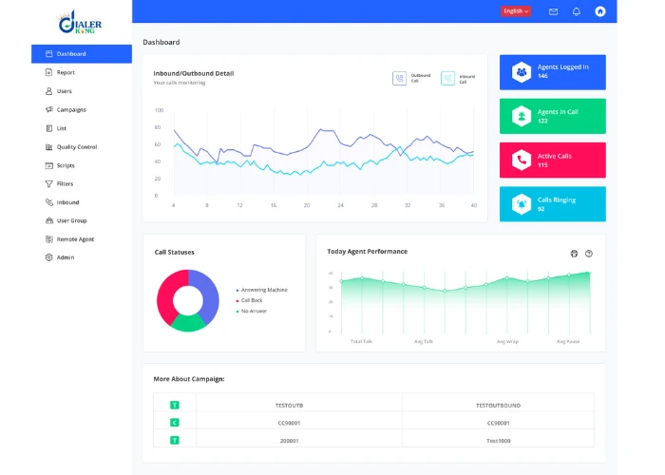Click the Agents In Call green card
Screen dimensions: 665x475
pos(553,116)
